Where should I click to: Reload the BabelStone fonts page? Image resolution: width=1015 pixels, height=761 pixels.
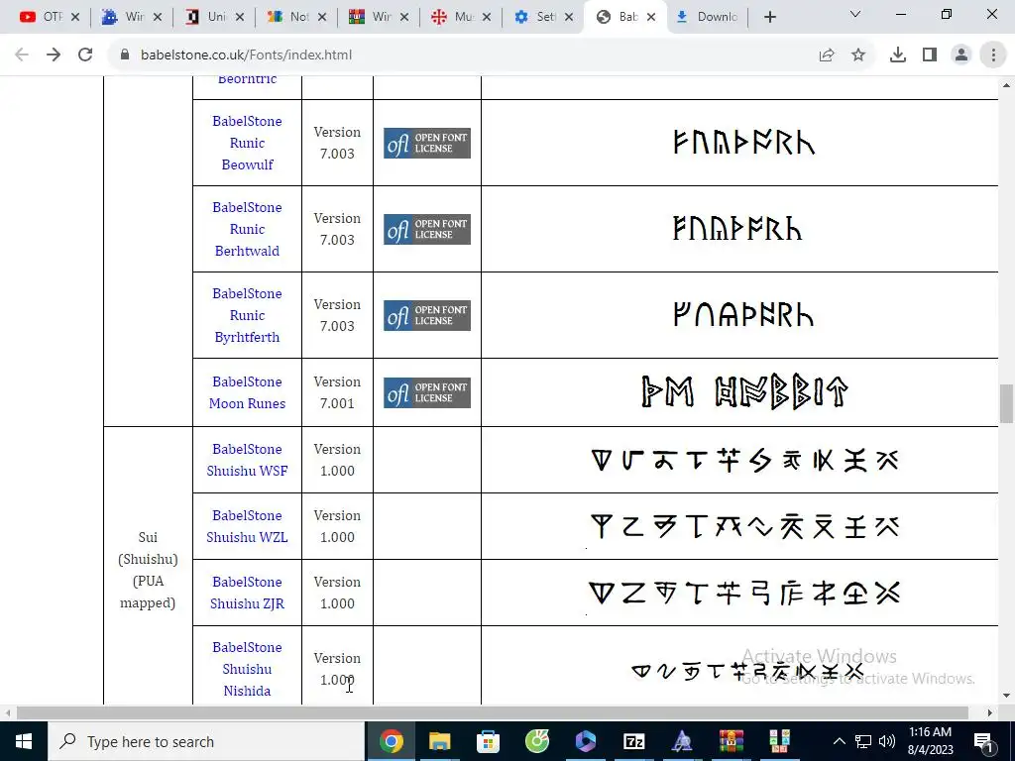(85, 55)
